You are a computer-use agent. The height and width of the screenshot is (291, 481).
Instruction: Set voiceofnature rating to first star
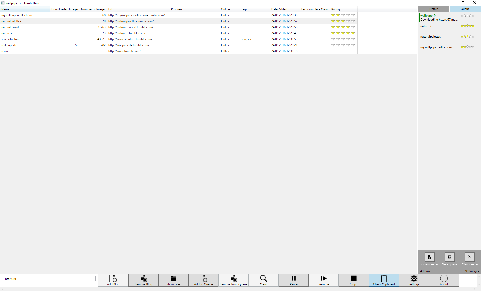[333, 39]
